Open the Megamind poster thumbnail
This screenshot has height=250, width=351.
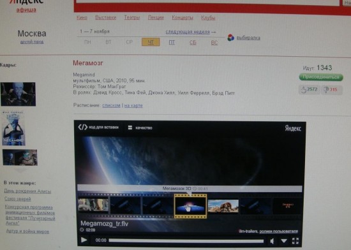pyautogui.click(x=13, y=129)
